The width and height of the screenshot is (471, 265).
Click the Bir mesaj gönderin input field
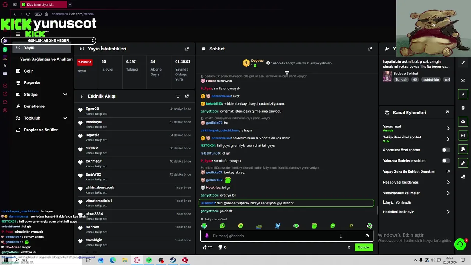coord(287,236)
